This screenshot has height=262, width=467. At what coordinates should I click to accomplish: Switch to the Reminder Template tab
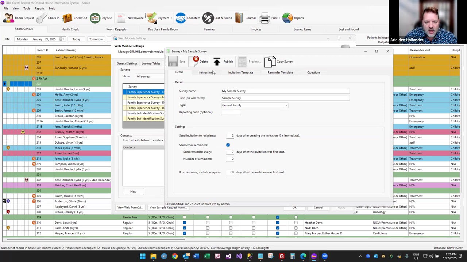(280, 72)
